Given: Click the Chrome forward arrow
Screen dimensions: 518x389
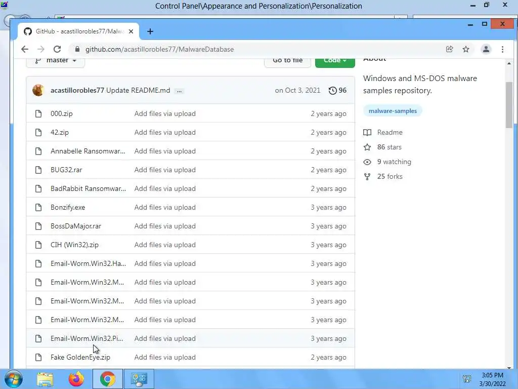Looking at the screenshot, I should (41, 49).
